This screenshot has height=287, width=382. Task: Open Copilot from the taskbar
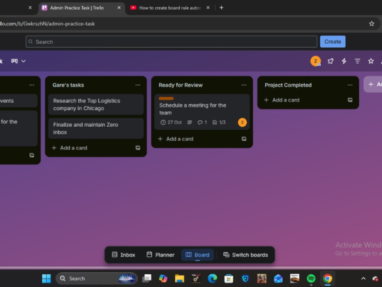[x=163, y=279]
